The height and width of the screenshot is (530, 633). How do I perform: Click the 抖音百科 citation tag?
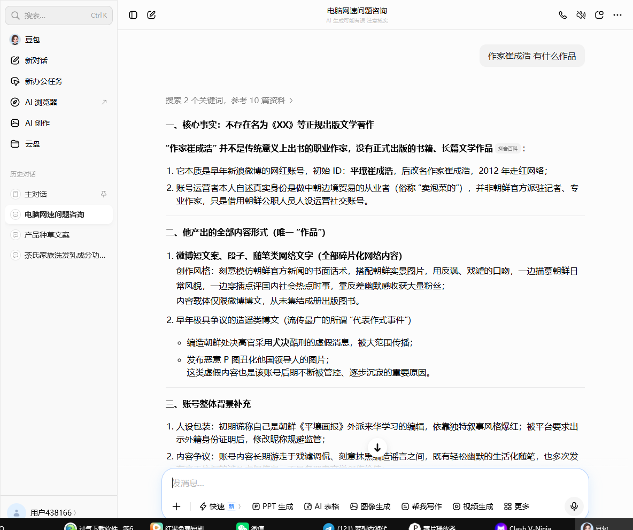(507, 149)
